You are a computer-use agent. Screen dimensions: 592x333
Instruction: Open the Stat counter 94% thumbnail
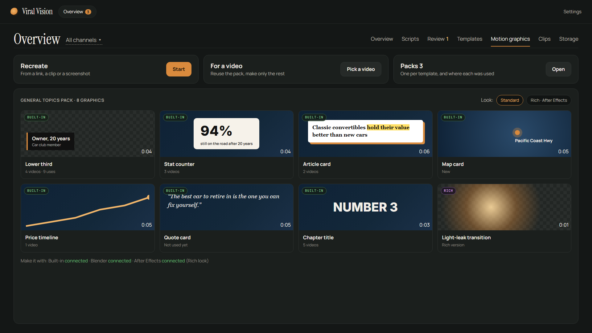click(x=226, y=134)
